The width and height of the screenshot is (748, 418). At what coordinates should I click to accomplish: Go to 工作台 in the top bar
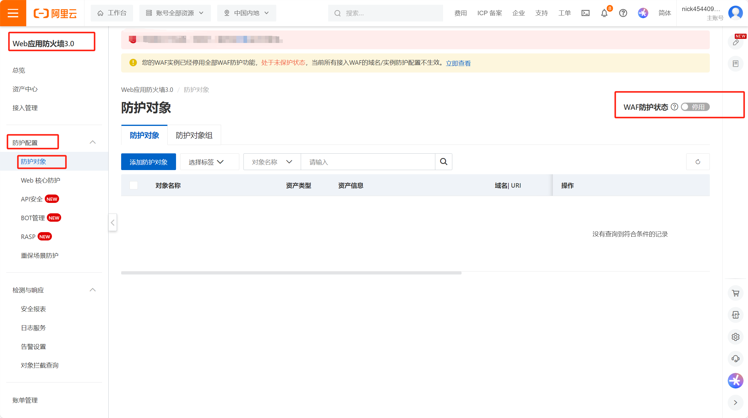[x=112, y=13]
